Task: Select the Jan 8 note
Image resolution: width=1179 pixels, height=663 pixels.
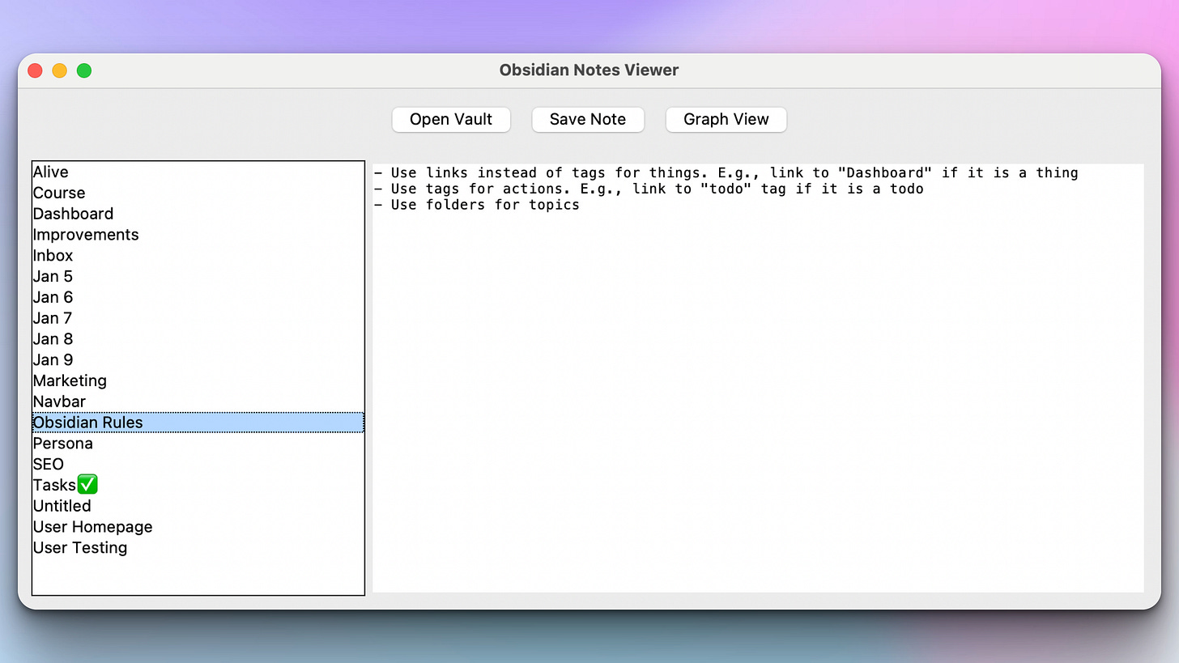Action: (x=198, y=339)
